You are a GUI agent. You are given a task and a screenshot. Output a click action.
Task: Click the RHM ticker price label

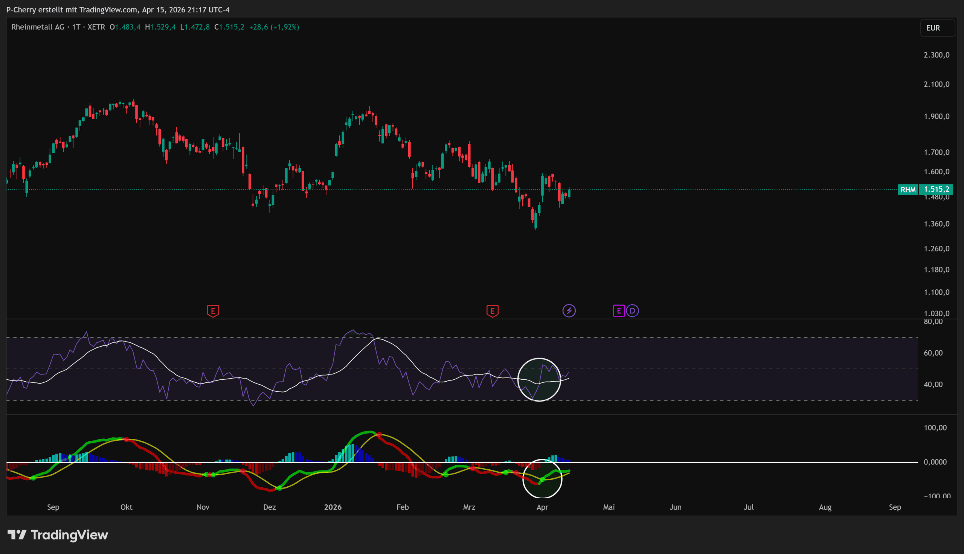click(x=908, y=189)
